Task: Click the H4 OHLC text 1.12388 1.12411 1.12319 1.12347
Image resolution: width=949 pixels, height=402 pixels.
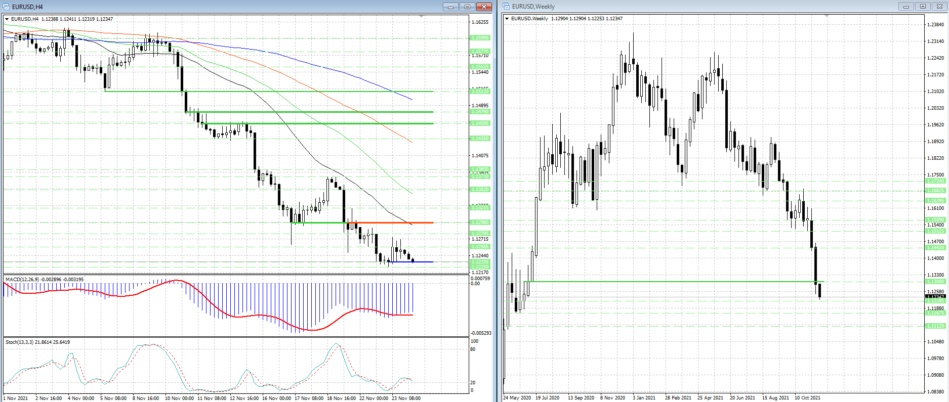Action: 77,19
